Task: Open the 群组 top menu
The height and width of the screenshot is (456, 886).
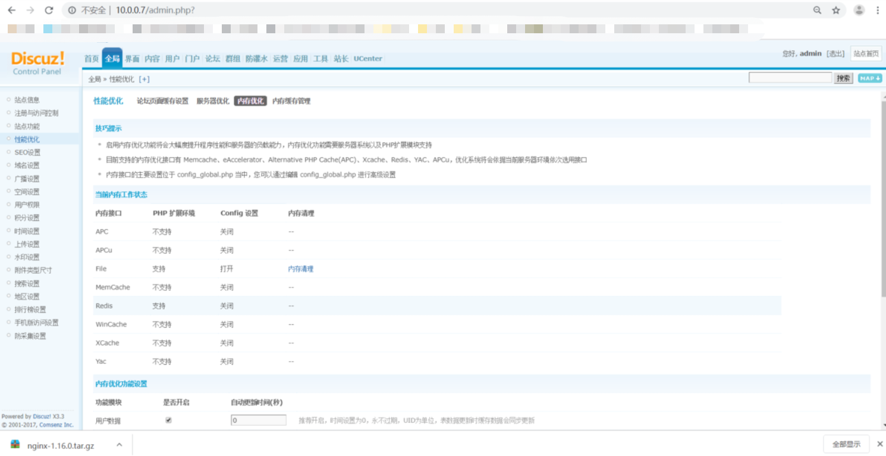Action: 233,59
